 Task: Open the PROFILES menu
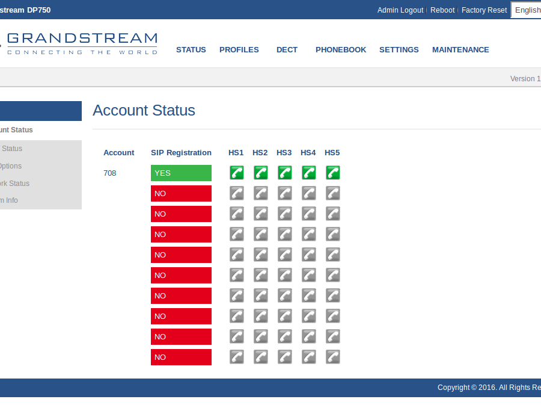point(239,50)
